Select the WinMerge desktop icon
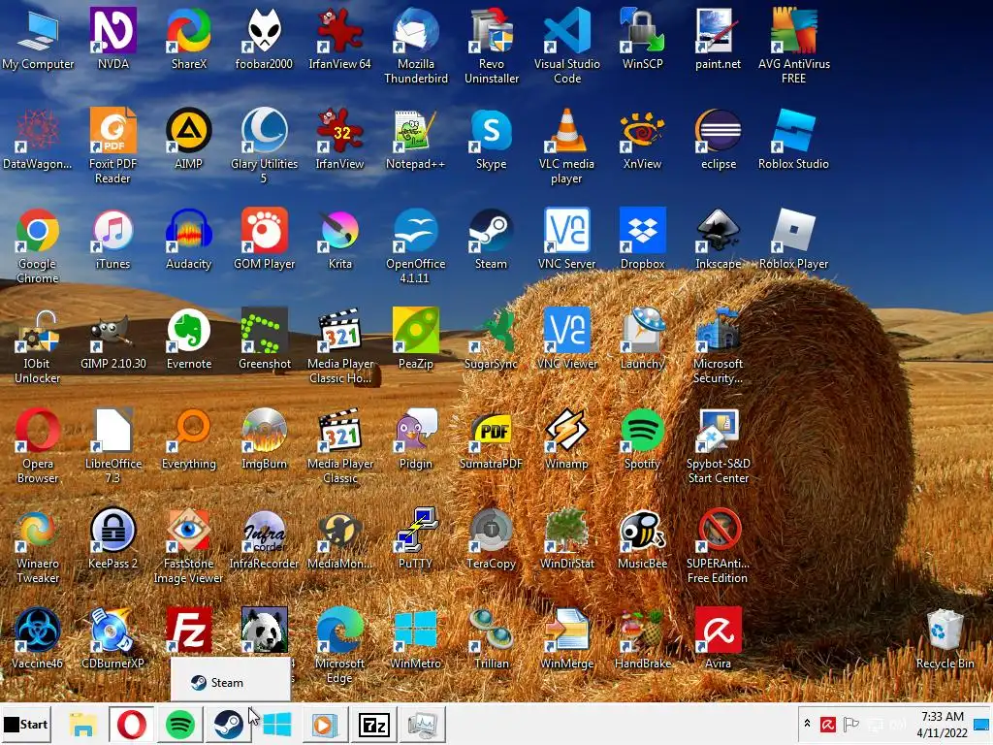Screen dimensions: 993x745 coord(566,638)
